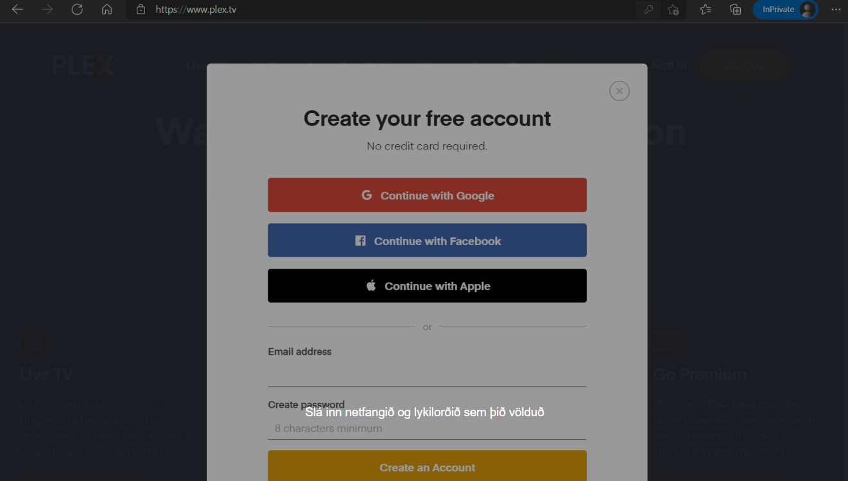Add this page to favorites
The width and height of the screenshot is (848, 481).
673,10
